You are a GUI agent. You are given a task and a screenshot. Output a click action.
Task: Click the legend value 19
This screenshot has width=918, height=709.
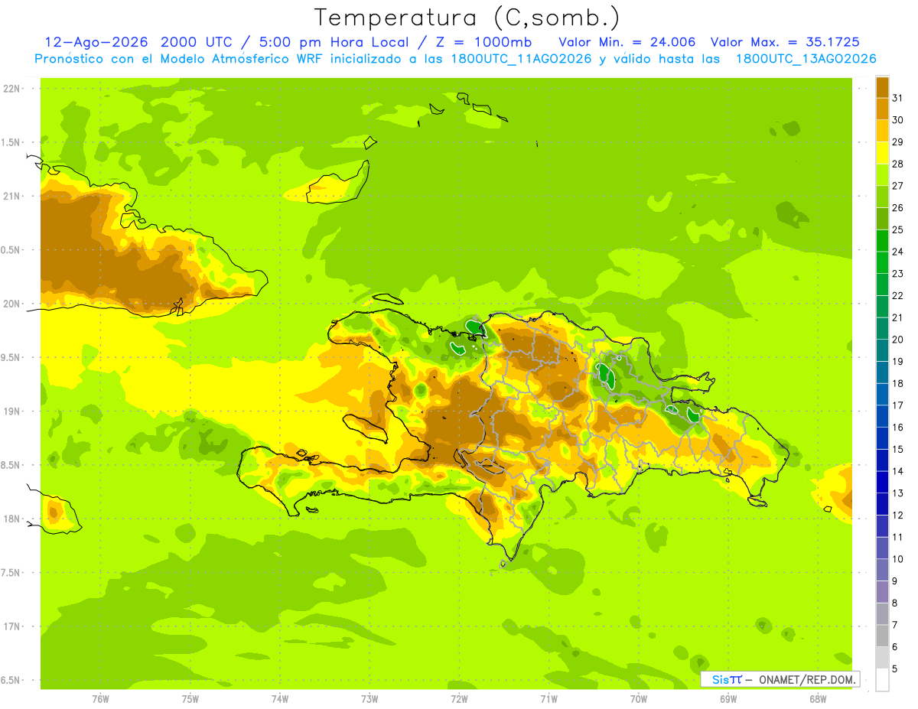(x=897, y=361)
